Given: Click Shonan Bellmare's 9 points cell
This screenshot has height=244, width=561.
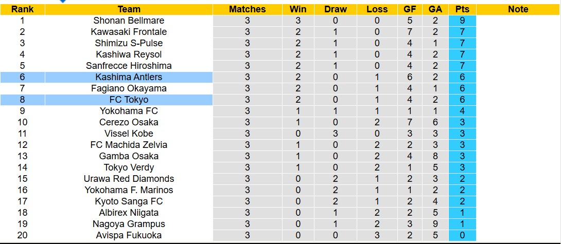Looking at the screenshot, I should pyautogui.click(x=462, y=21).
